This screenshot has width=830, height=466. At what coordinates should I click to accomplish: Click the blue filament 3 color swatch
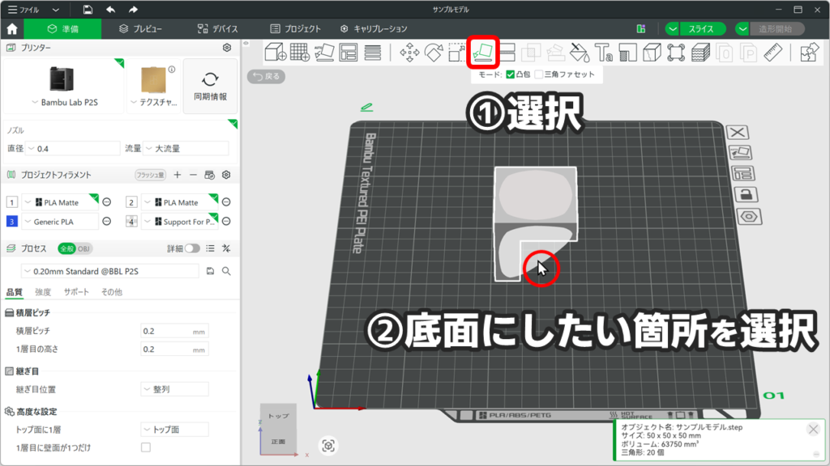[11, 222]
